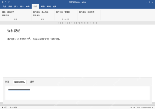Click the zoom-out minus in status bar

[x=142, y=107]
